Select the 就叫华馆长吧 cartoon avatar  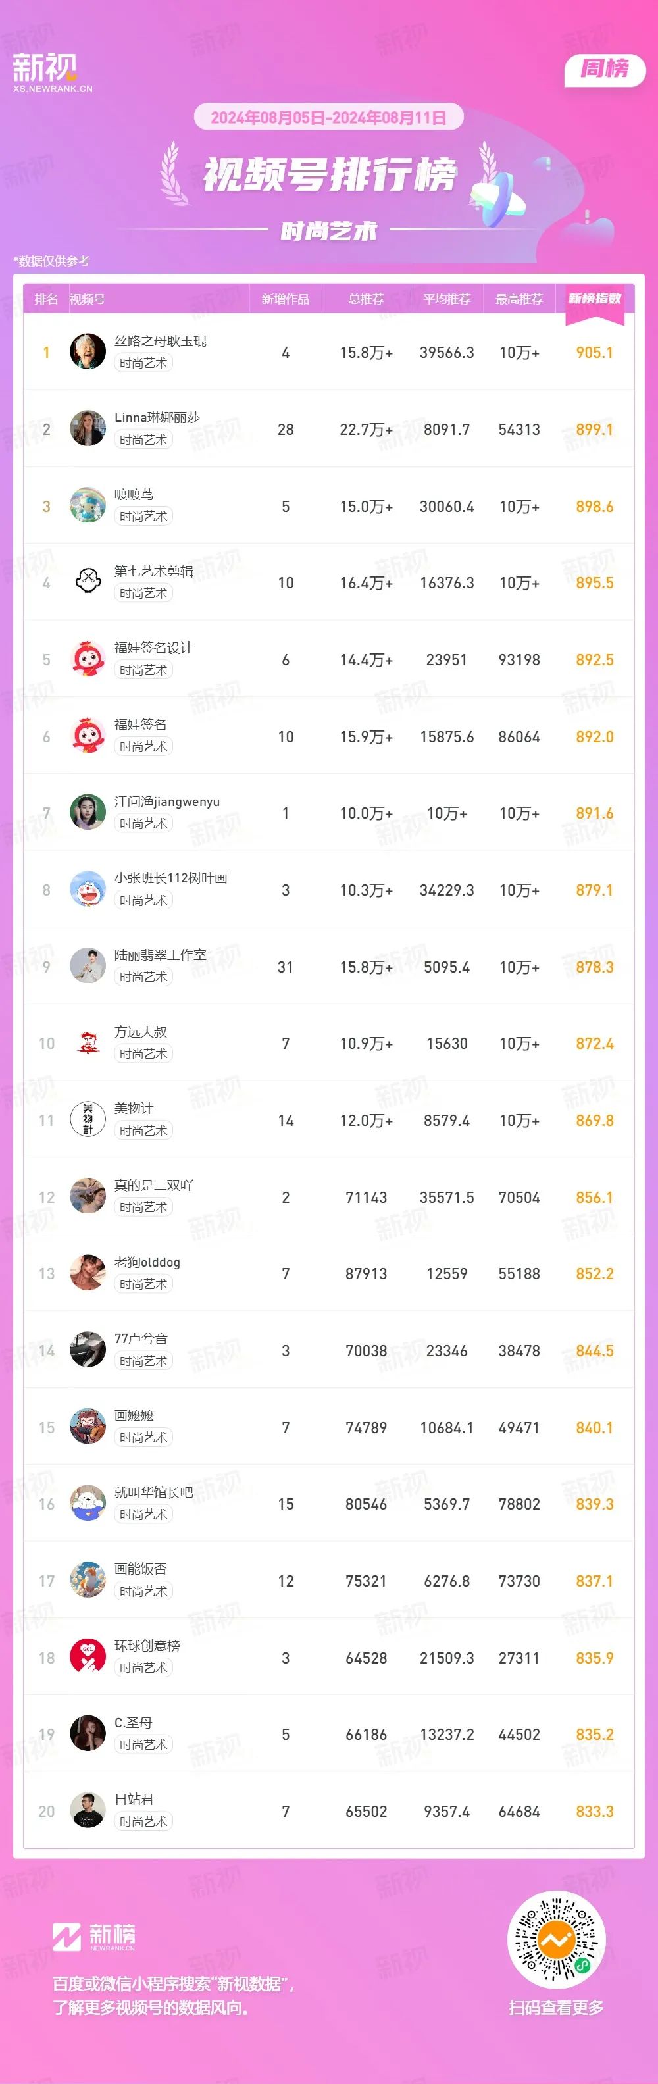pos(88,1504)
